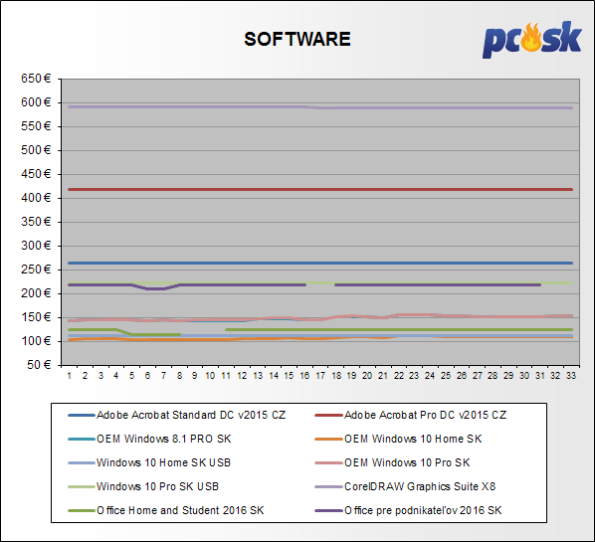Click x-axis label 22

pyautogui.click(x=399, y=376)
